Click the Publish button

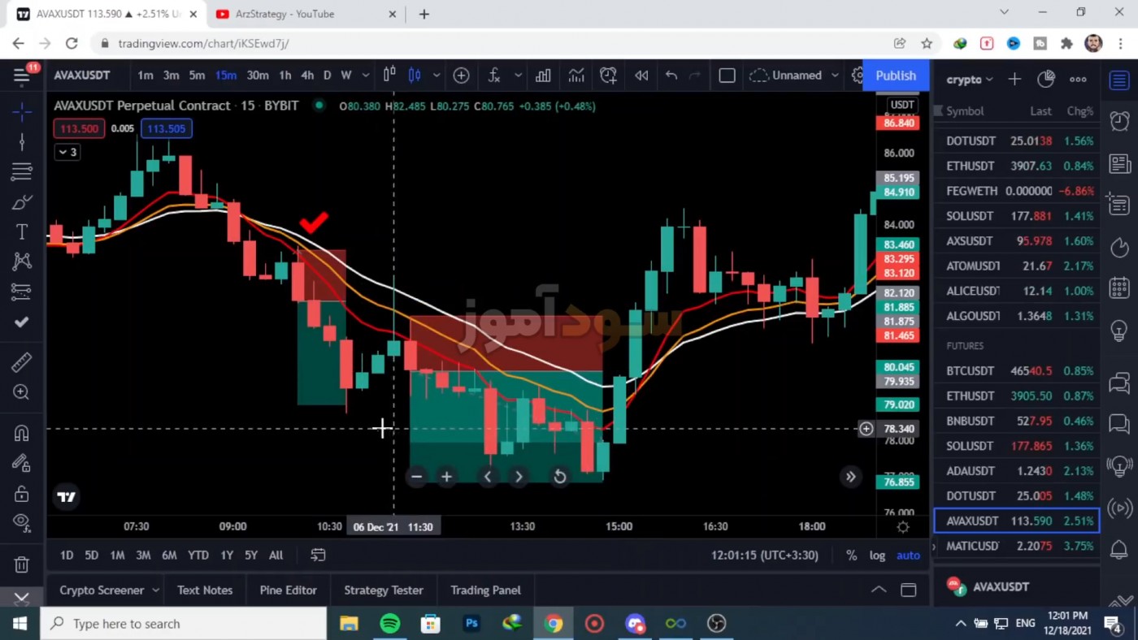coord(896,76)
